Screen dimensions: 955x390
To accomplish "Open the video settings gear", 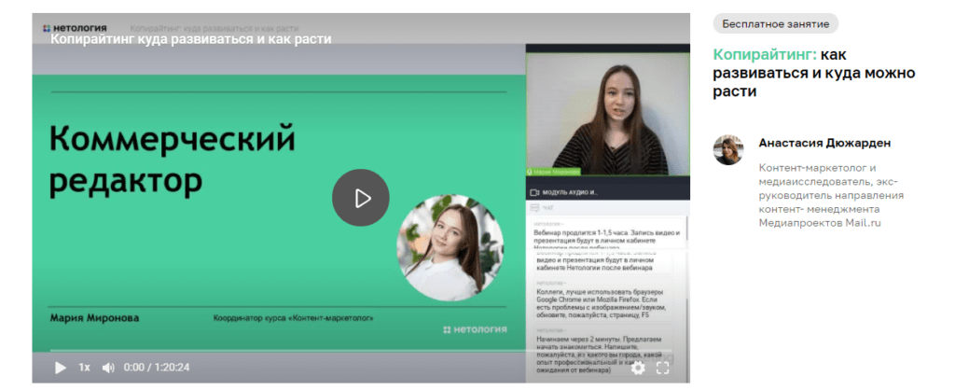I will coord(638,368).
